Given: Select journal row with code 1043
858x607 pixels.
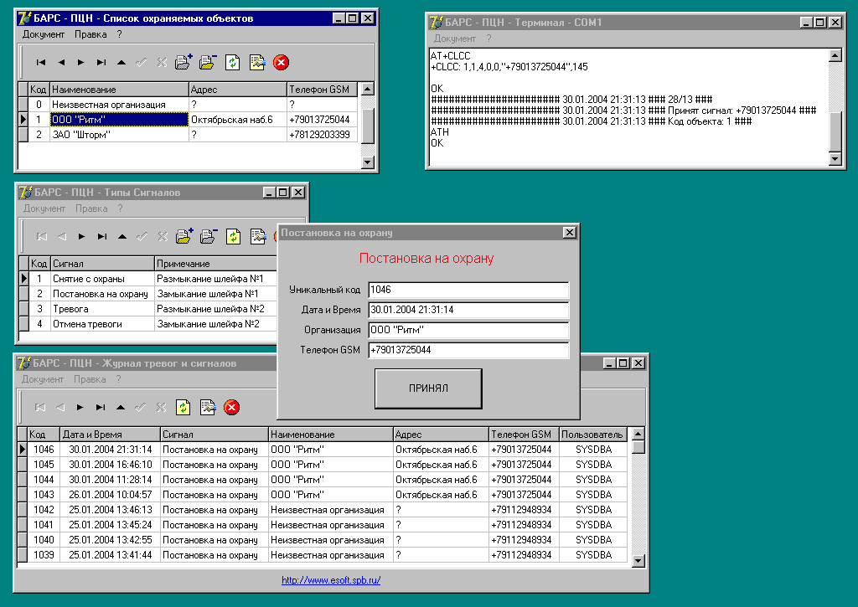Looking at the screenshot, I should pyautogui.click(x=323, y=495).
